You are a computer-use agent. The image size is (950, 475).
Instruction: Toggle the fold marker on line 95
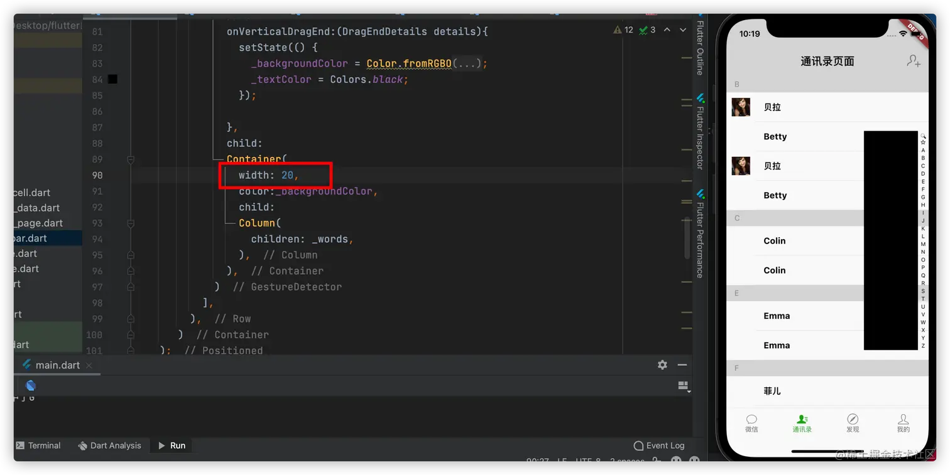[x=131, y=255]
